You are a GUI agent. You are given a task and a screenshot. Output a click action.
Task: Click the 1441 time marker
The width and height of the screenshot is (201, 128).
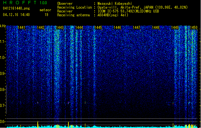[x=21, y=28]
